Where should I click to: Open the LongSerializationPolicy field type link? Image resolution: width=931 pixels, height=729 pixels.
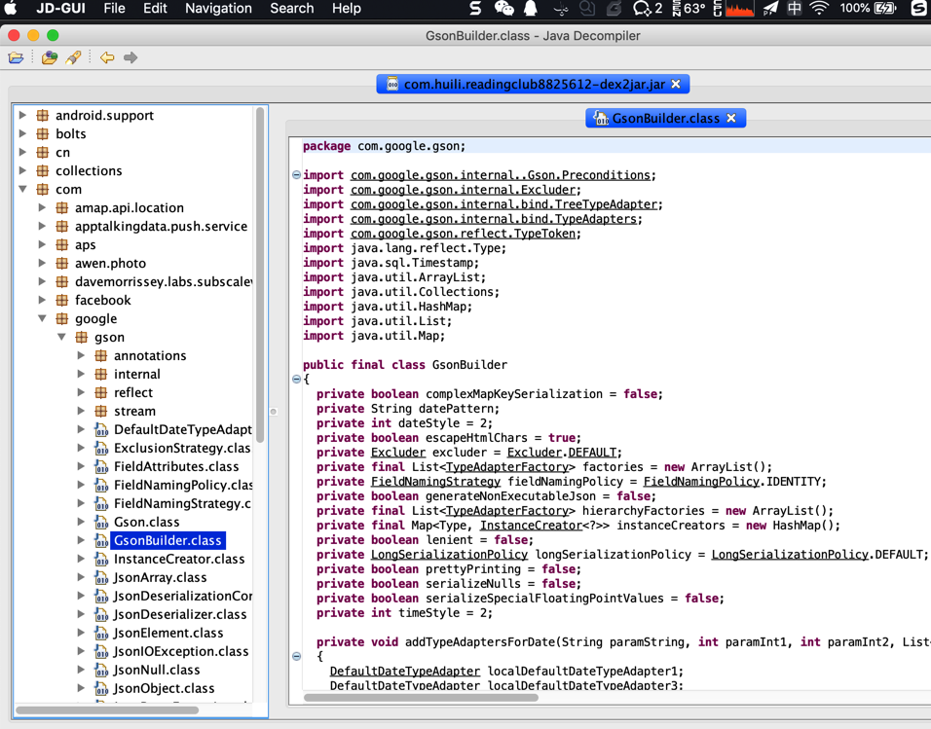tap(450, 555)
